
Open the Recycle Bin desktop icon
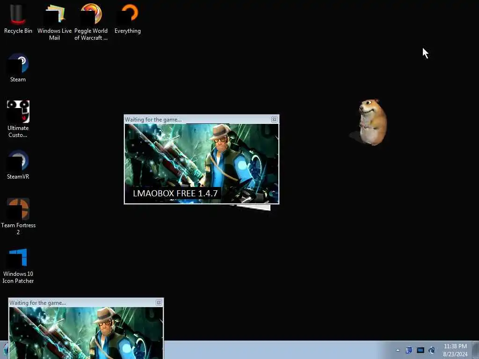tap(18, 18)
